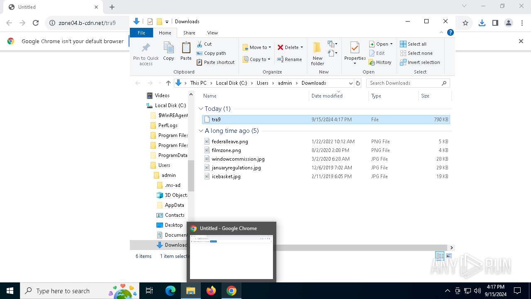The image size is (531, 299).
Task: Open Move to dropdown
Action: pyautogui.click(x=257, y=47)
